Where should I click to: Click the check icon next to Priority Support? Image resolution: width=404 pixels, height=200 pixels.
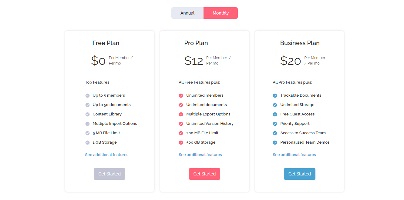tap(275, 124)
